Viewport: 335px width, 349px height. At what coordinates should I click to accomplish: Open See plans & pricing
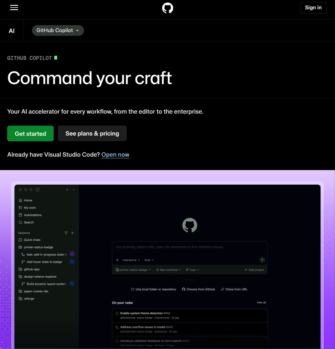click(x=92, y=133)
